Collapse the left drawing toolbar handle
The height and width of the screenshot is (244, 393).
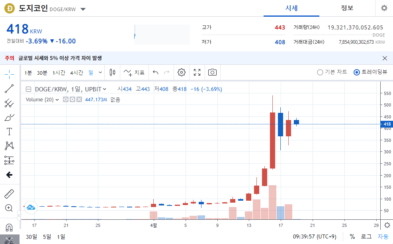19,215
